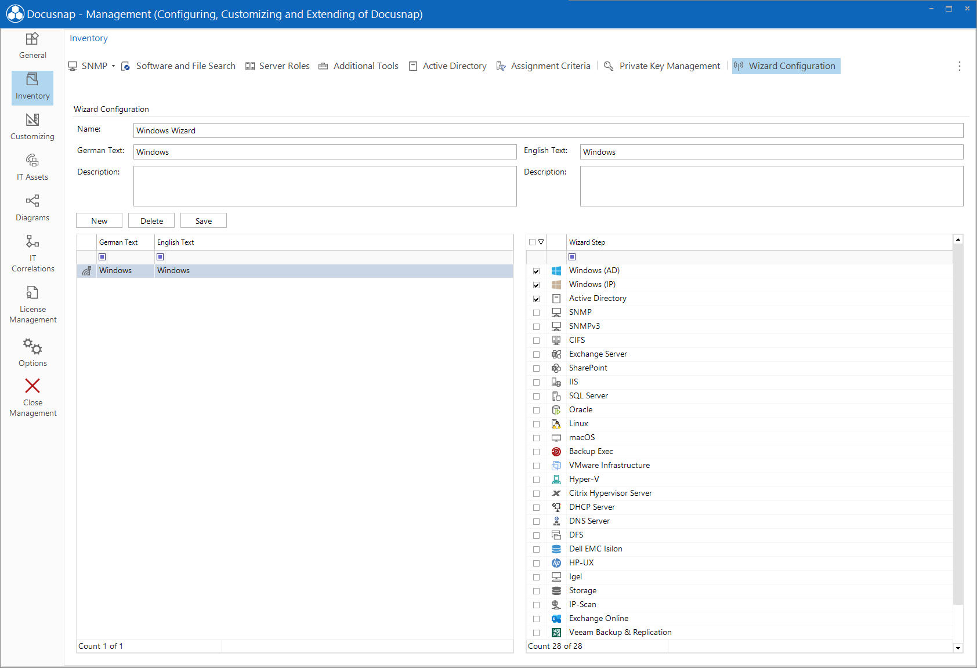Enable the SNMPv3 wizard step checkbox
Viewport: 977px width, 668px height.
point(537,326)
